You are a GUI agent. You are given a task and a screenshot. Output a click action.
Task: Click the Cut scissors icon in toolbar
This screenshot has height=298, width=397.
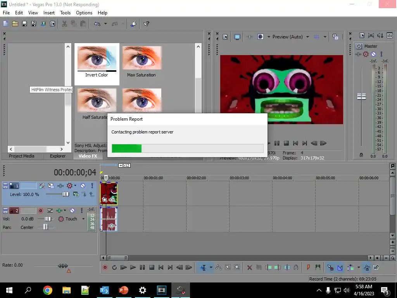tap(65, 24)
